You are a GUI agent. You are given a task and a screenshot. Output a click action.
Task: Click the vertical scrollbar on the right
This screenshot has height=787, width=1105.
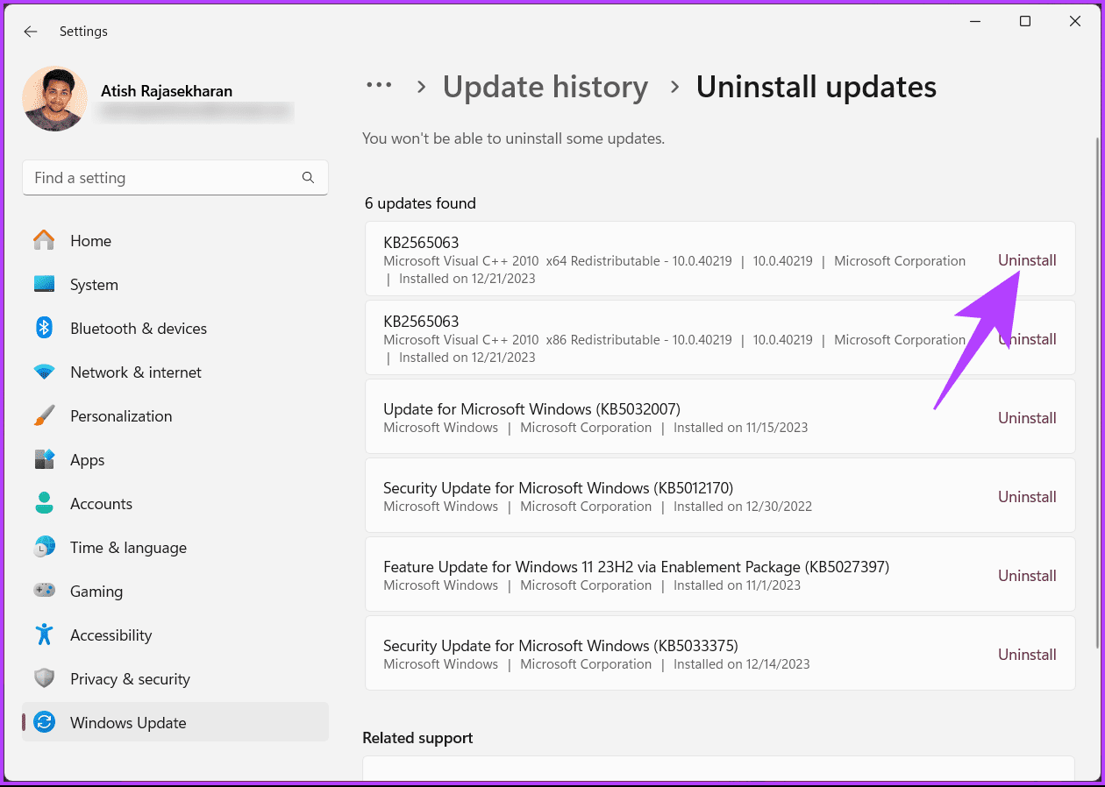click(1096, 394)
